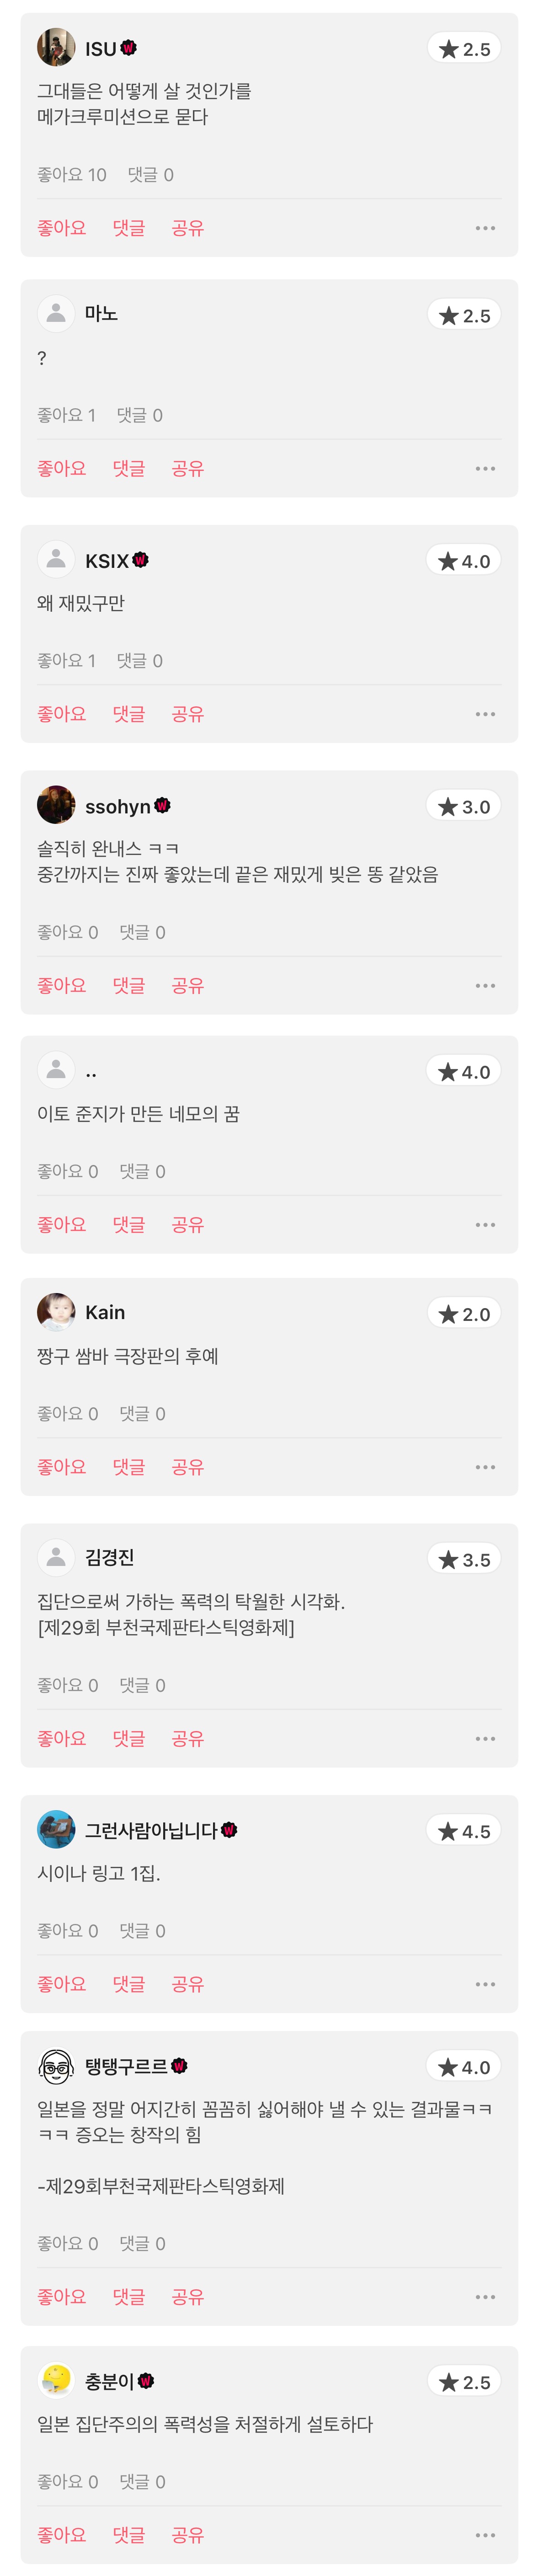Screen dimensions: 539x2576
Task: Open the three-dot menu on ssohyn's review
Action: click(x=485, y=985)
